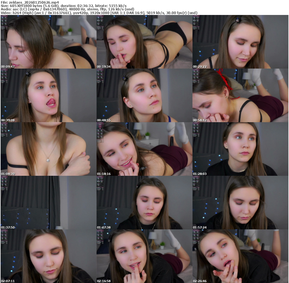Click the Audio aac codec info line
289x283 pixels.
point(67,9)
